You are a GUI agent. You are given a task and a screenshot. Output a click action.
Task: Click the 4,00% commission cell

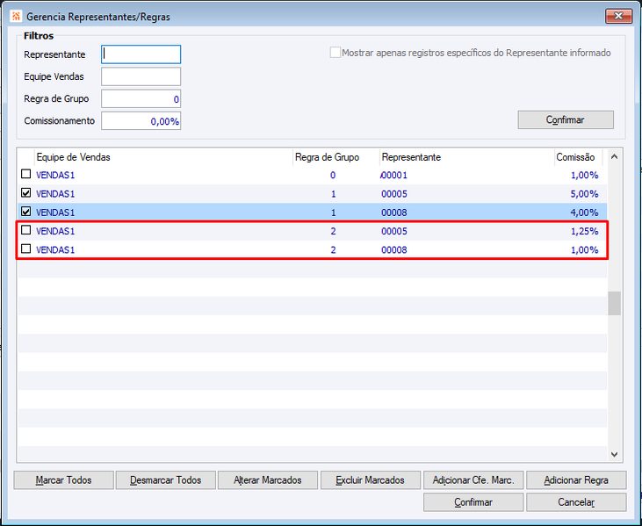584,213
